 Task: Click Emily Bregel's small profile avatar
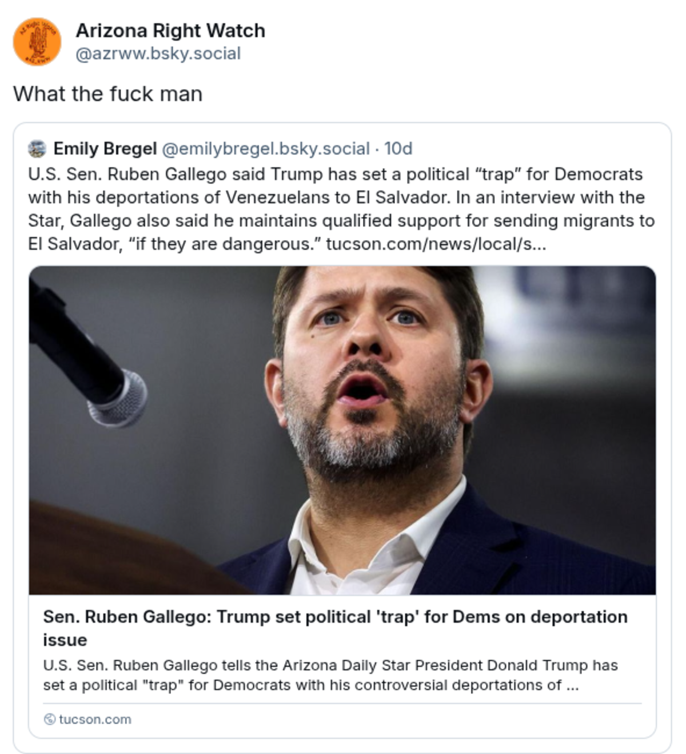[37, 149]
